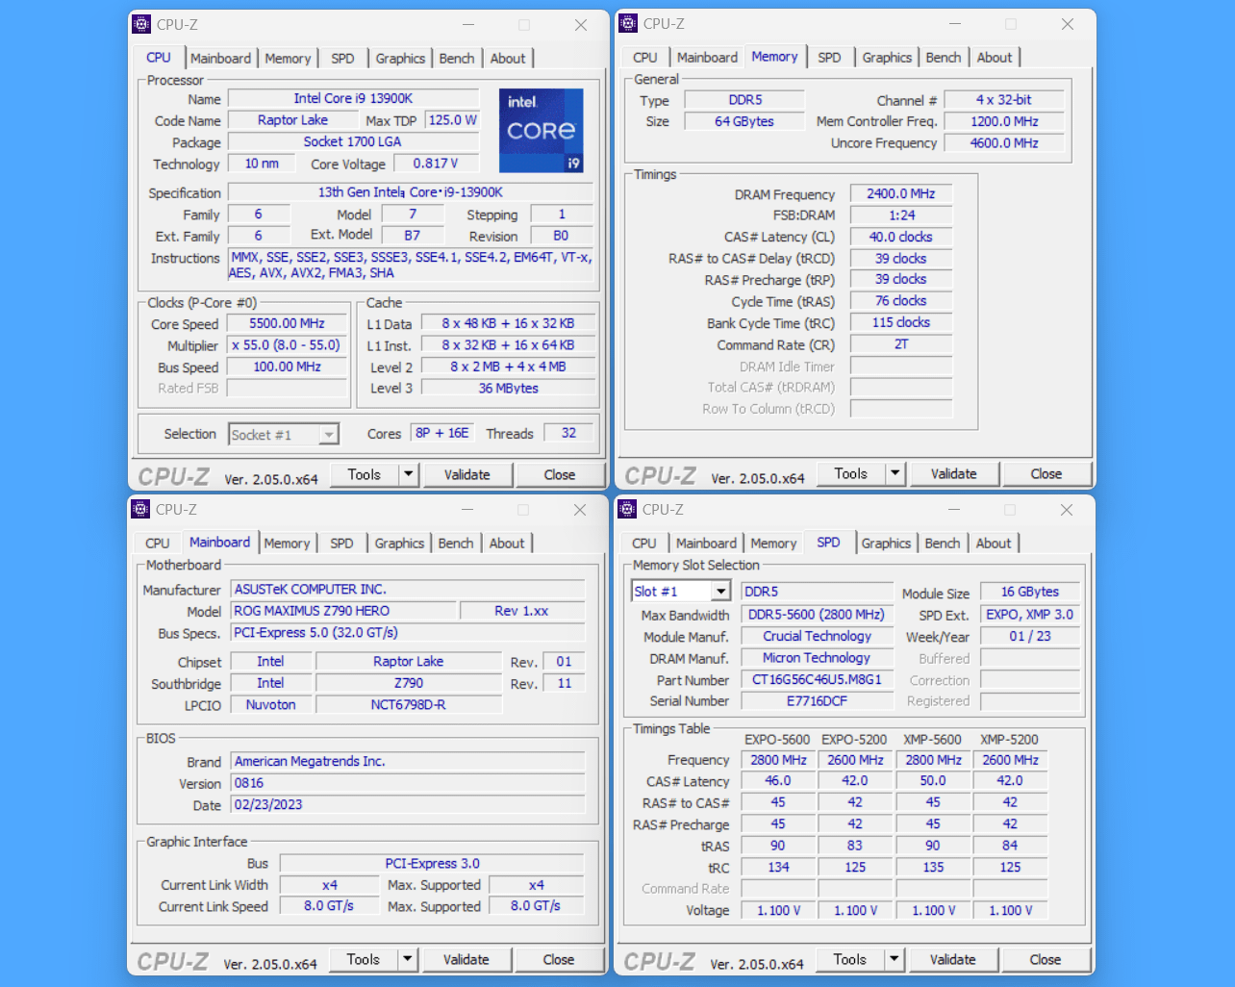
Task: Open Tools dropdown arrow in CPU window
Action: coord(408,474)
